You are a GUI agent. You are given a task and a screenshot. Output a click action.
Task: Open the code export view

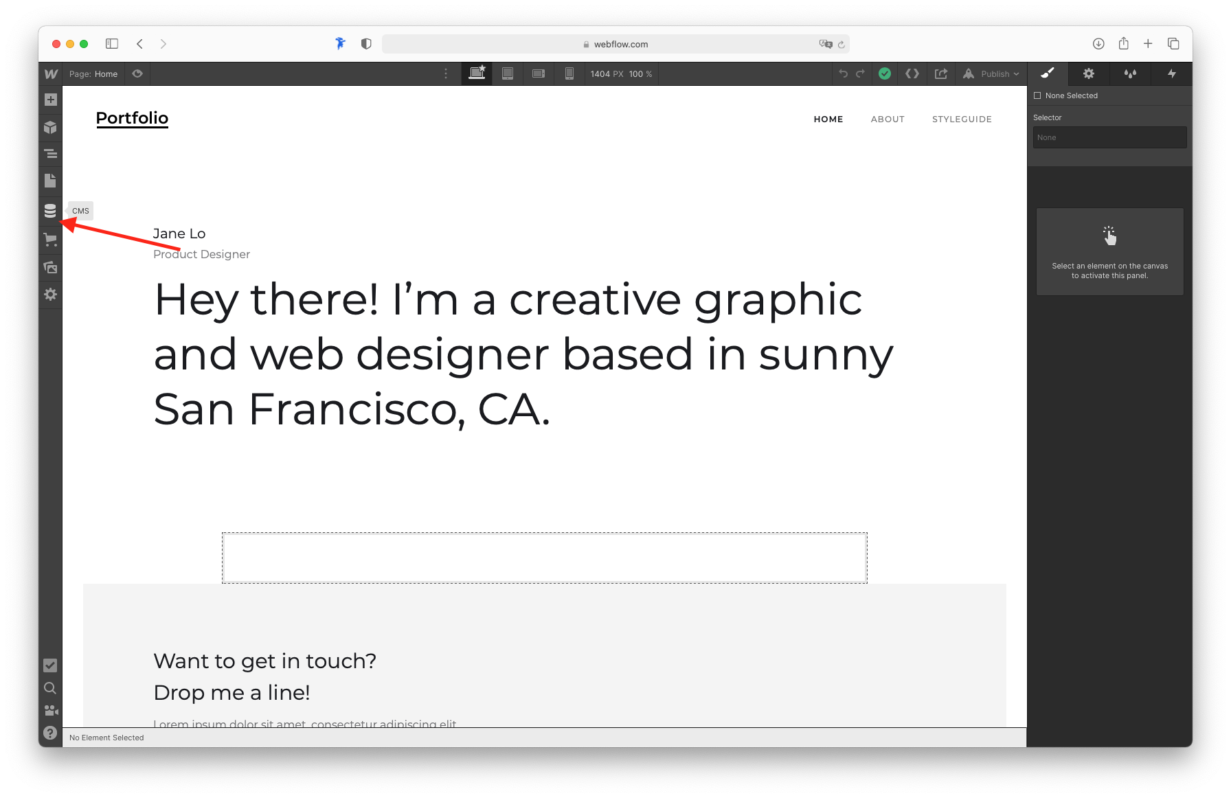point(912,73)
